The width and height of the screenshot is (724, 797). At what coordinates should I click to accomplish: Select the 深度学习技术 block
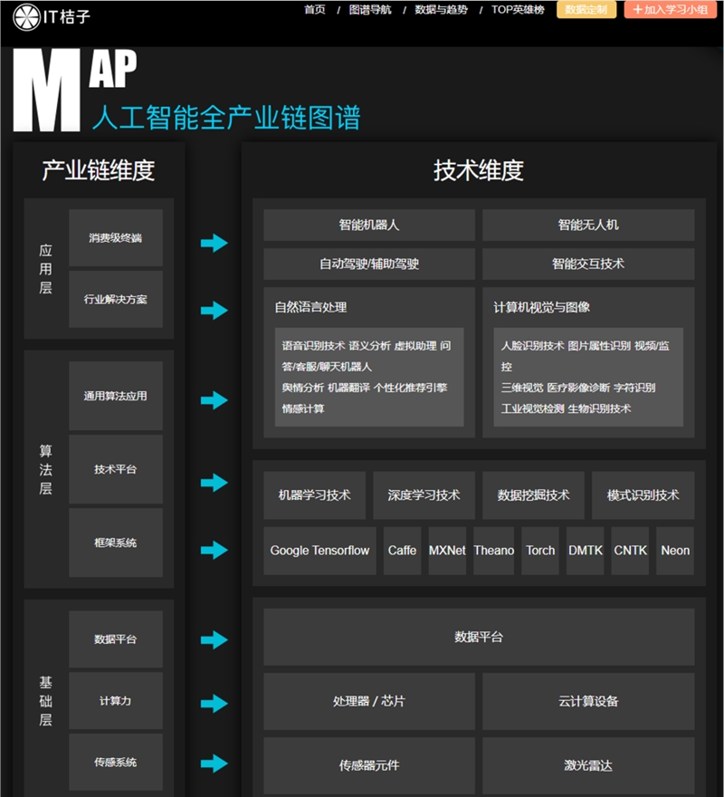click(x=424, y=495)
